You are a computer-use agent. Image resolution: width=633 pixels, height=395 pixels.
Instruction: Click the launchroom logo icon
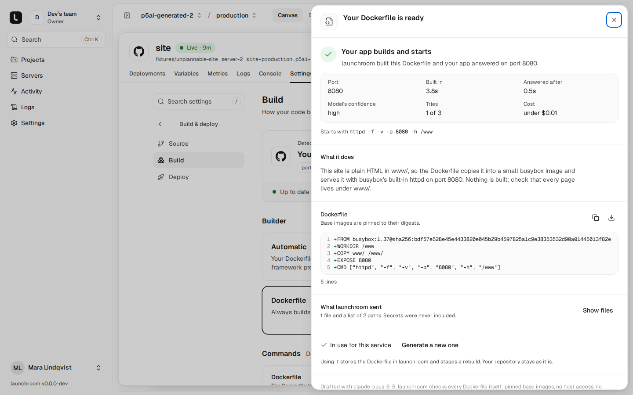[16, 18]
